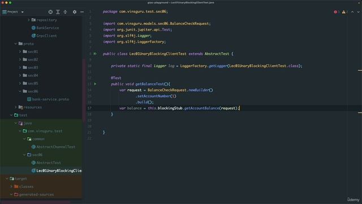The width and height of the screenshot is (362, 204).
Task: Click the AbstractTest superclass name
Action: pyautogui.click(x=217, y=54)
